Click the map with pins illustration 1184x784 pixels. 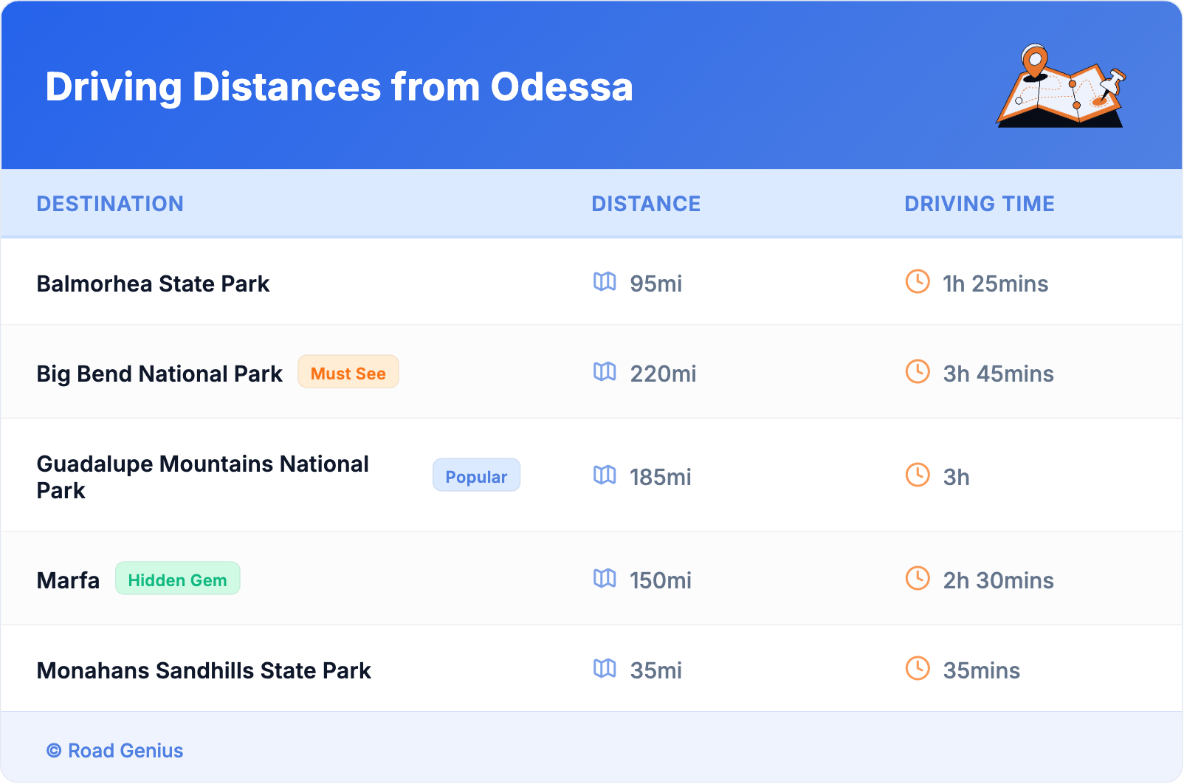coord(1061,86)
